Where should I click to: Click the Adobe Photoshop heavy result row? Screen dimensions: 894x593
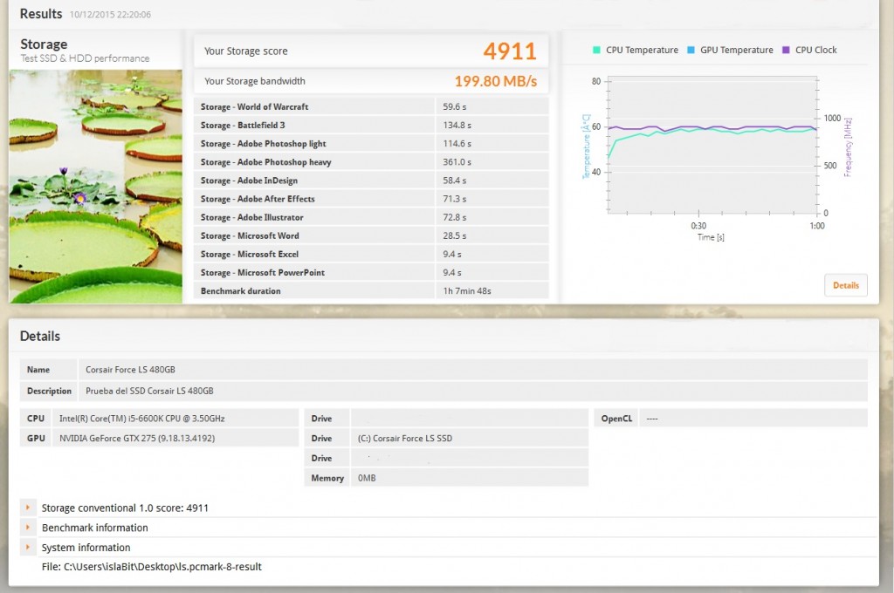coord(371,162)
